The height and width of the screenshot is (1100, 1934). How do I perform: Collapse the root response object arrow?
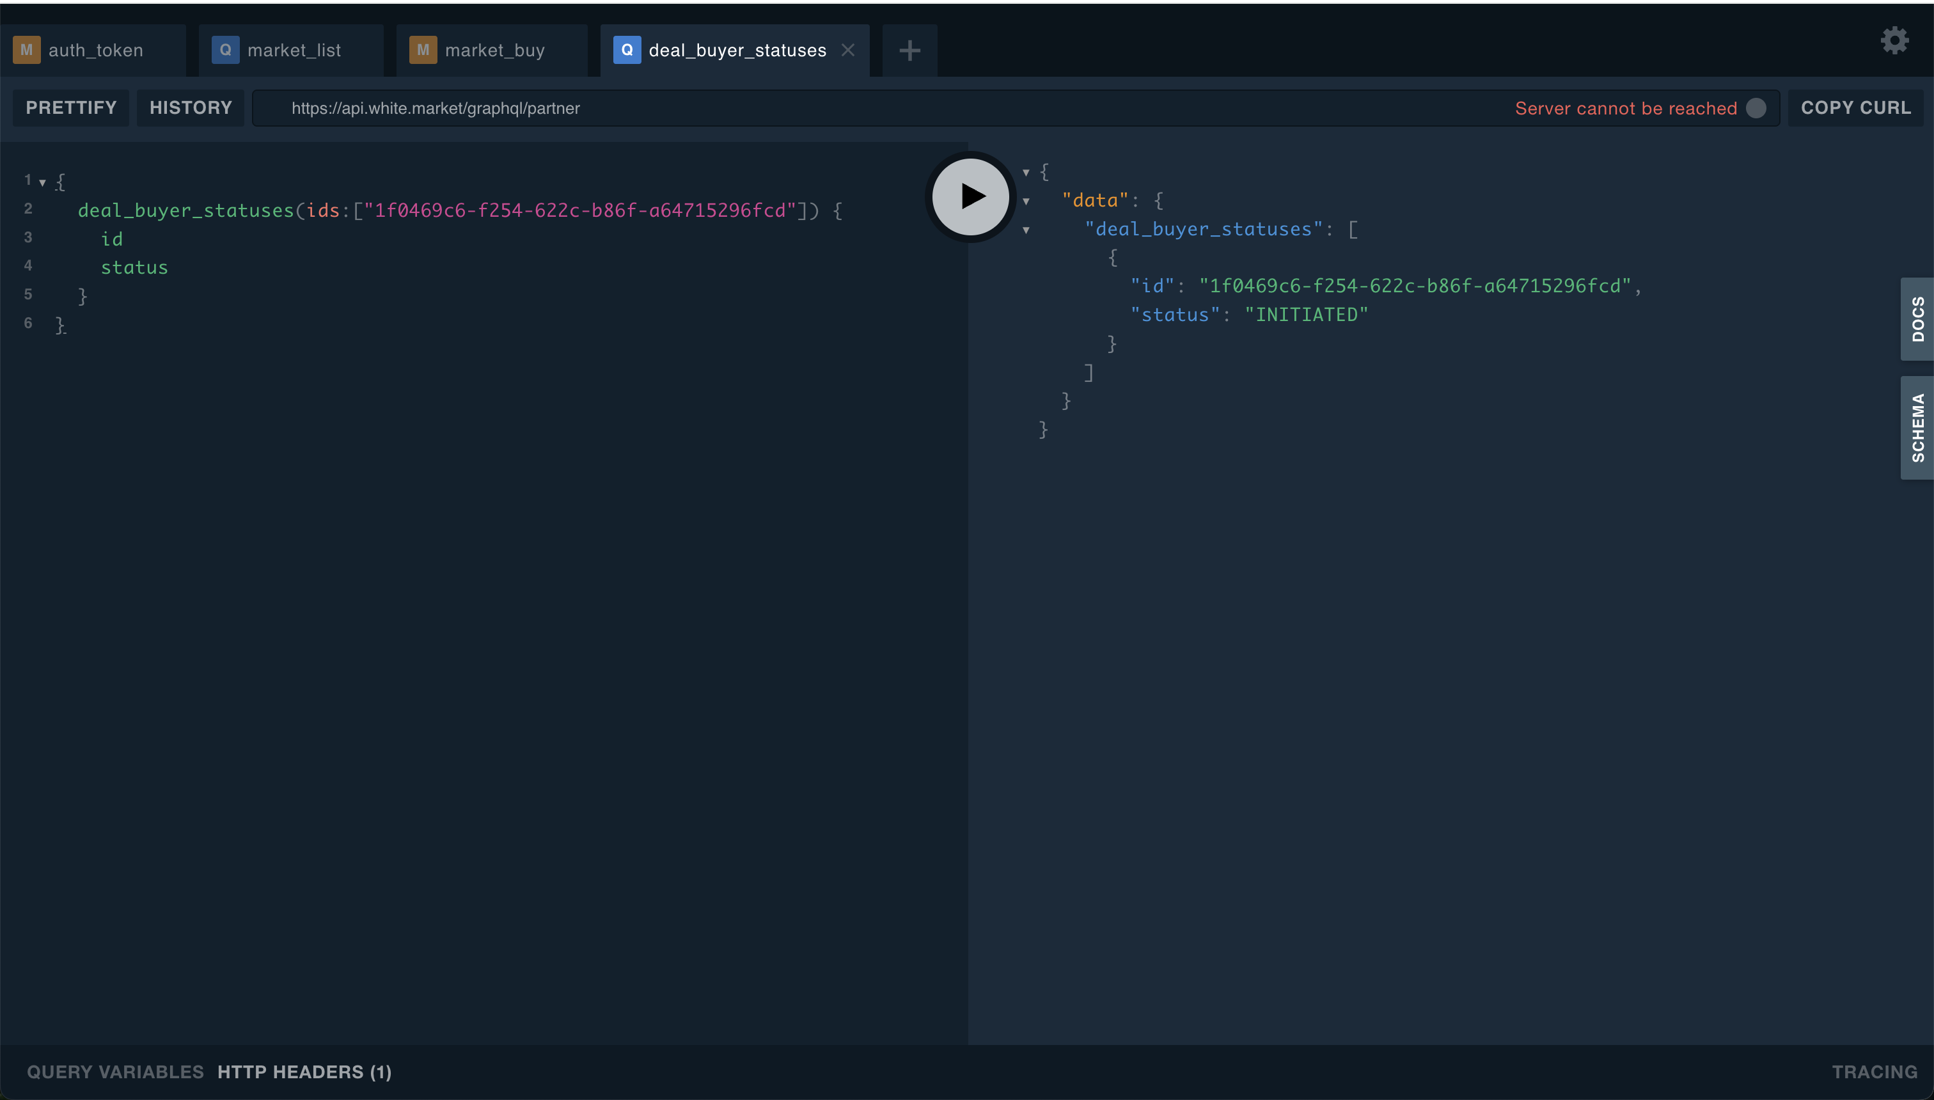point(1026,172)
